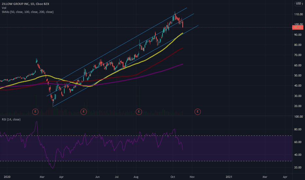
Task: Click the 110.00 price axis label
Action: click(x=298, y=14)
